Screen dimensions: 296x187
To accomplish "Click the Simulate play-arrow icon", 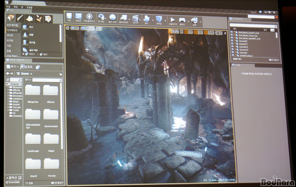I will (173, 20).
